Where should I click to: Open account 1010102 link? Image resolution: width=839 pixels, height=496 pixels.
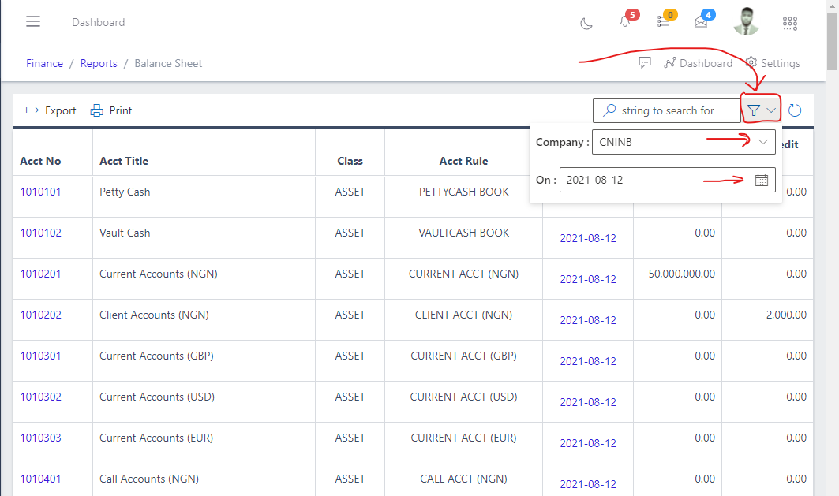point(41,233)
